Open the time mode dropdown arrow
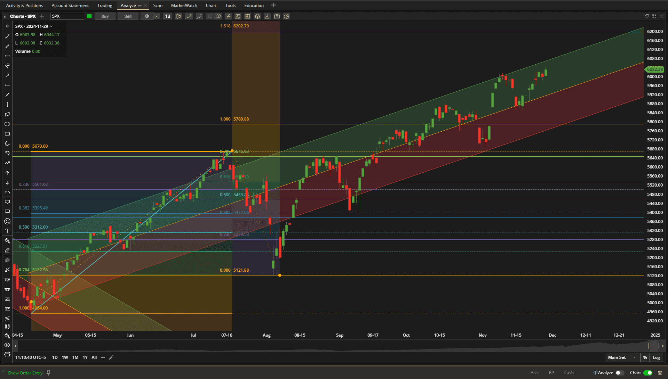The height and width of the screenshot is (379, 668). click(x=157, y=16)
